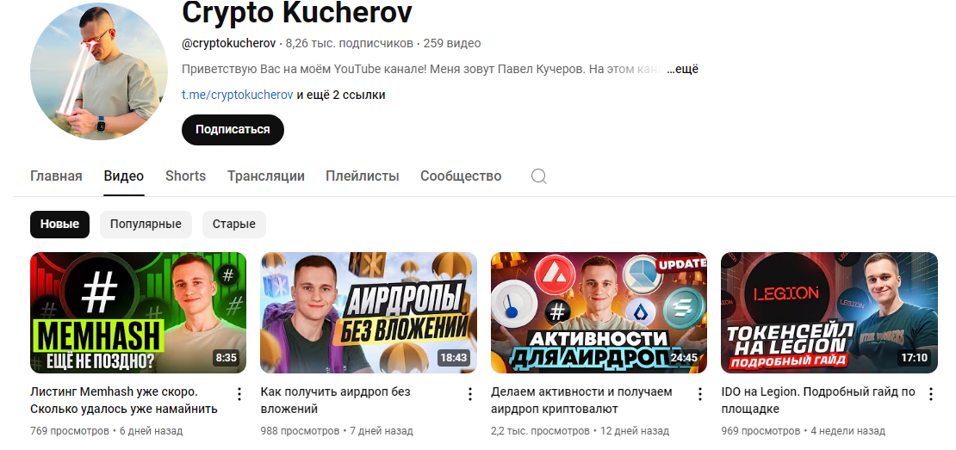Select the Новые sort chip

point(59,224)
